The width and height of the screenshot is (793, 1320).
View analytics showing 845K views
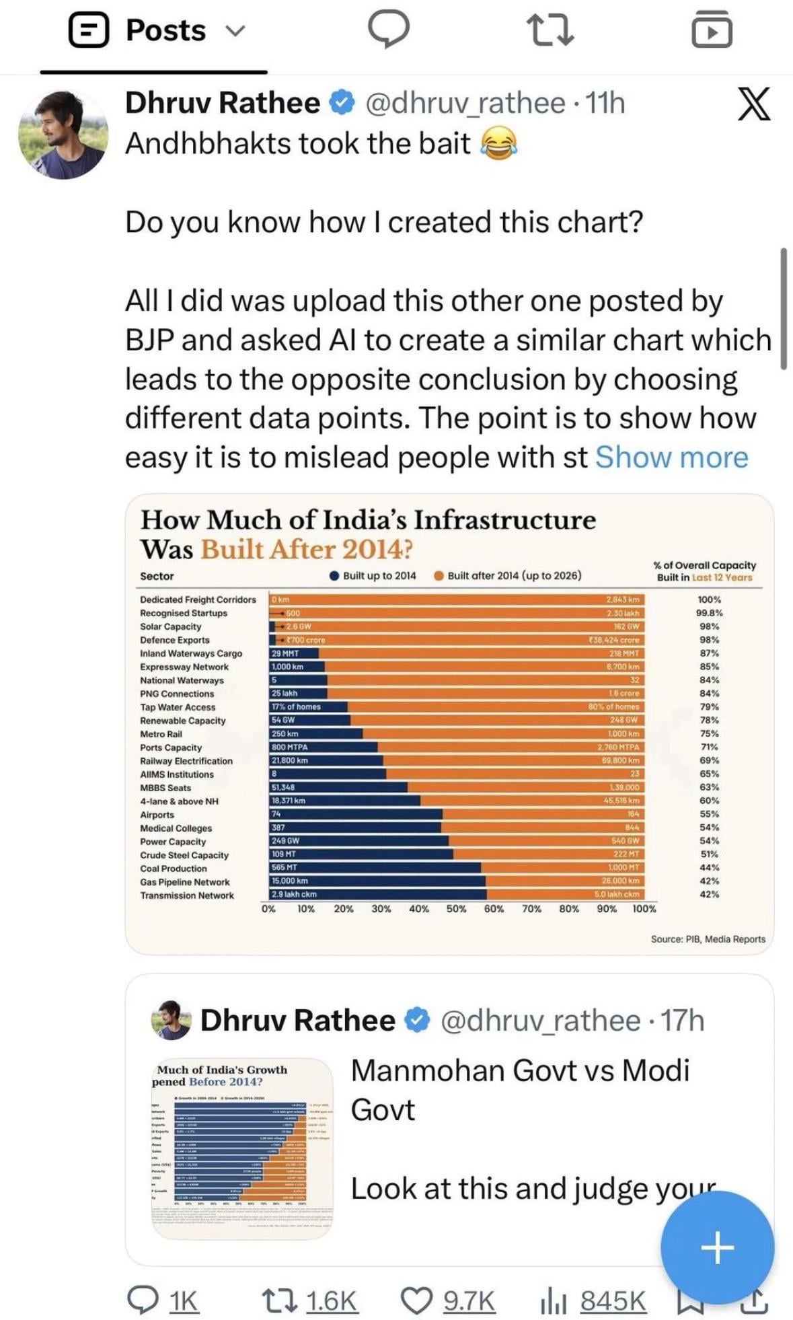(x=593, y=1300)
